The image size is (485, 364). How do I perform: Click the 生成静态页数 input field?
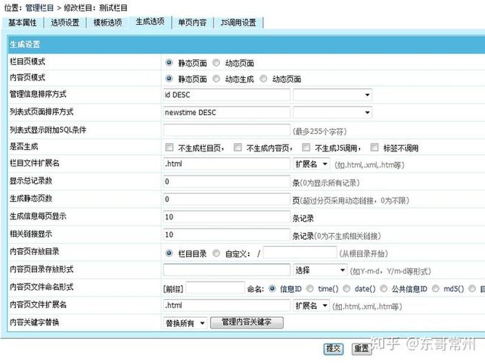226,199
